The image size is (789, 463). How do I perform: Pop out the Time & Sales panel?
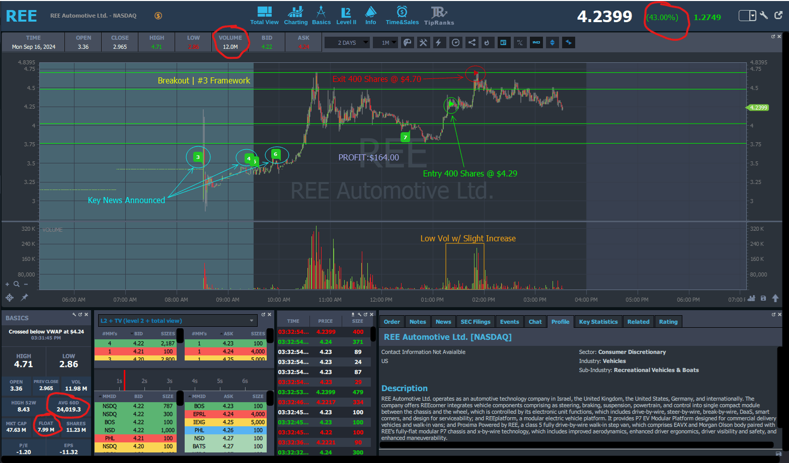tap(366, 314)
